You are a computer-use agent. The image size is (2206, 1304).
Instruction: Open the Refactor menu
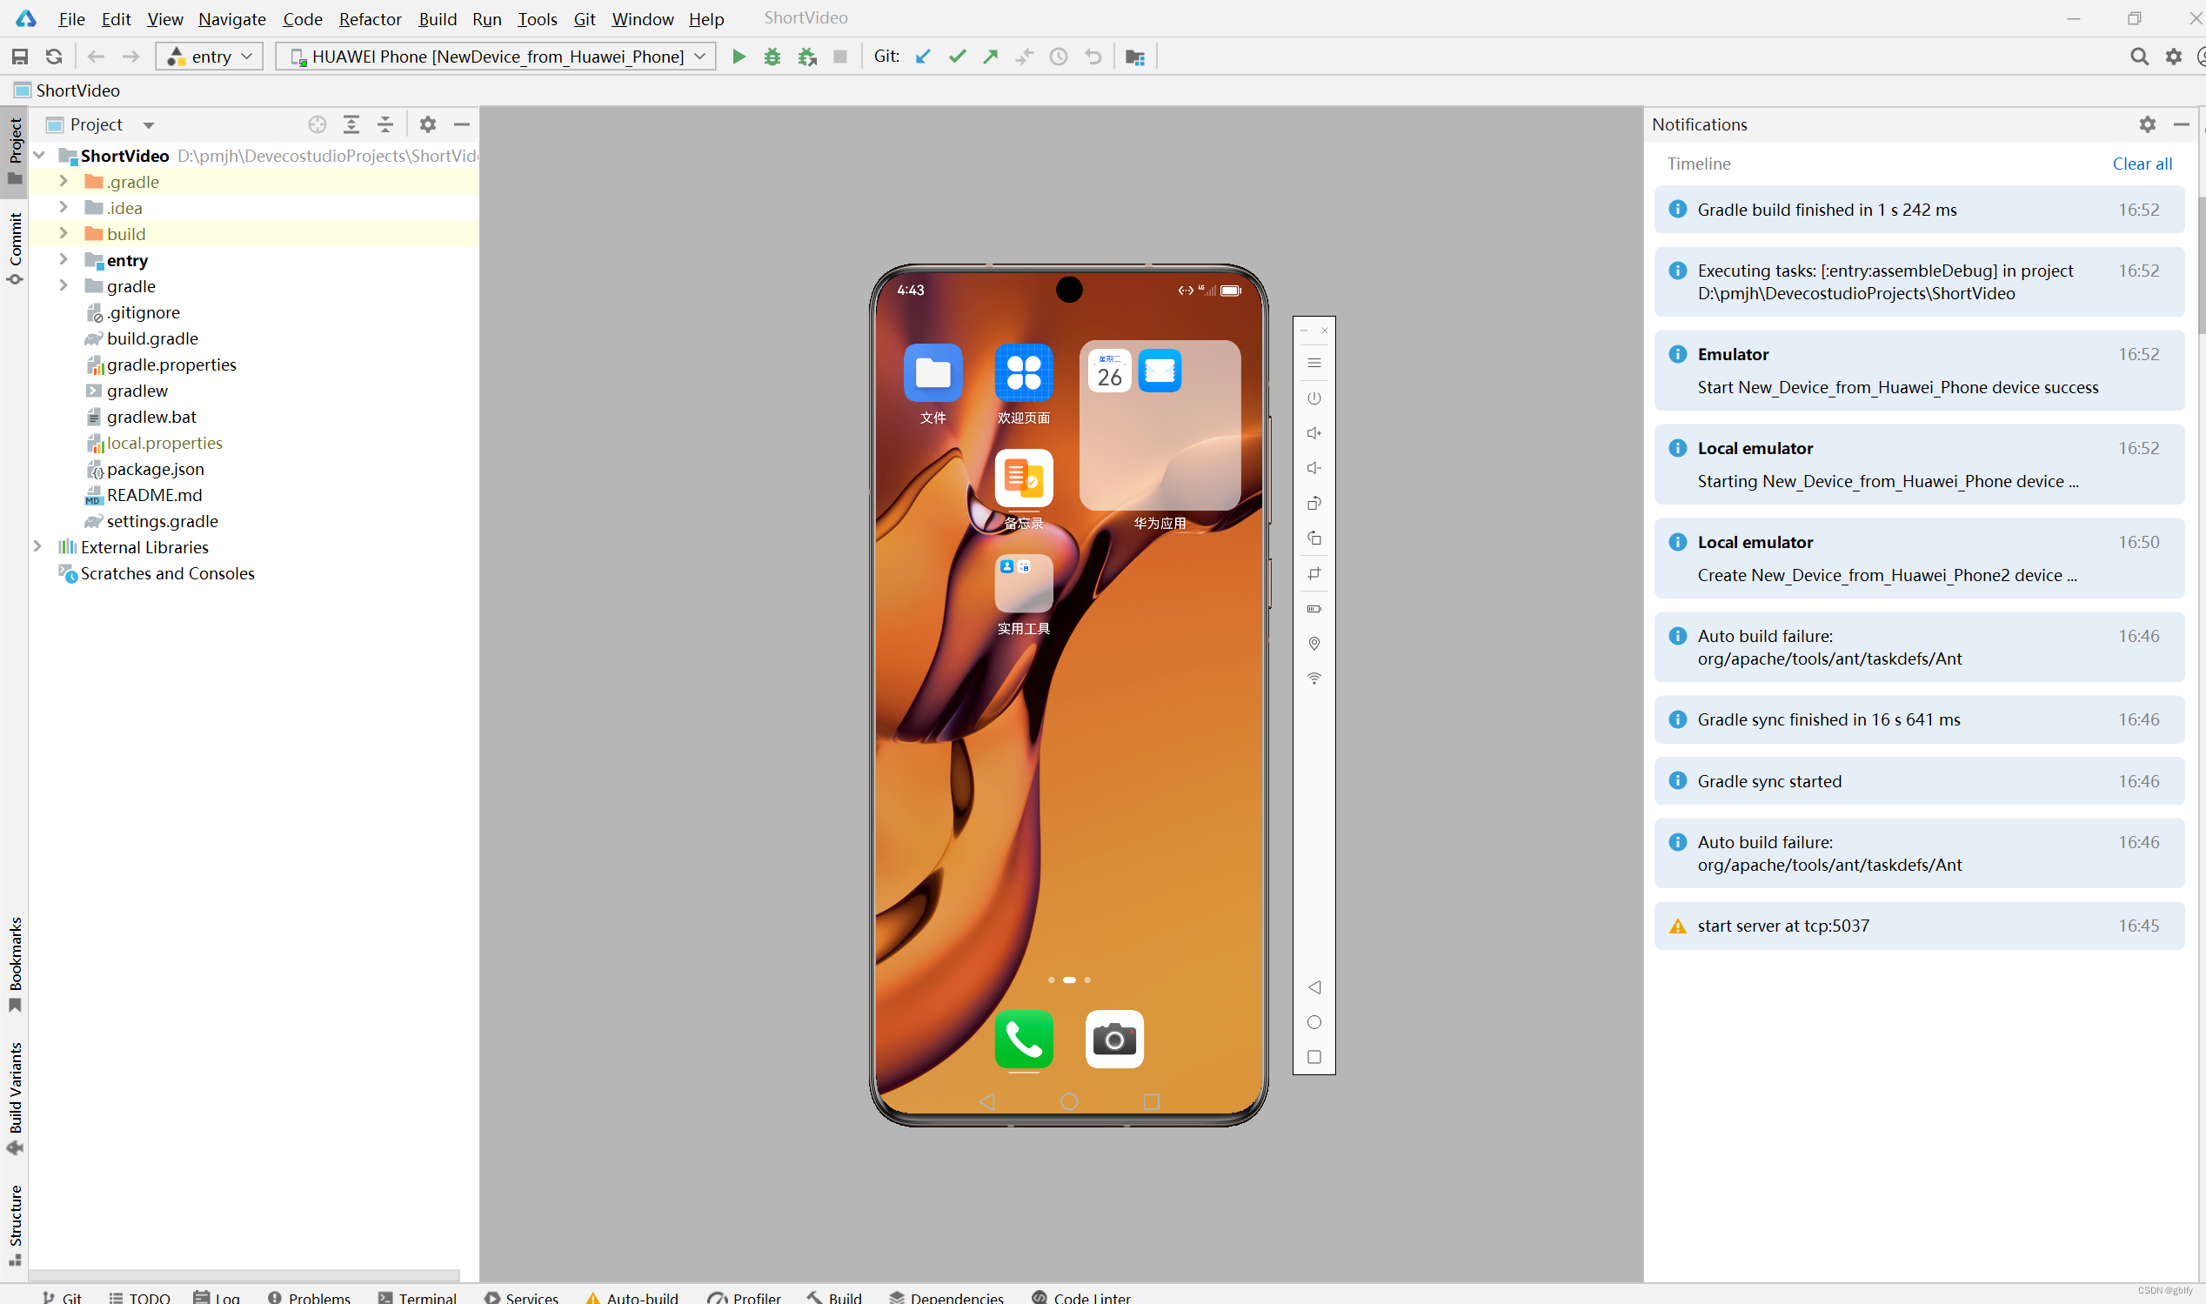coord(370,18)
